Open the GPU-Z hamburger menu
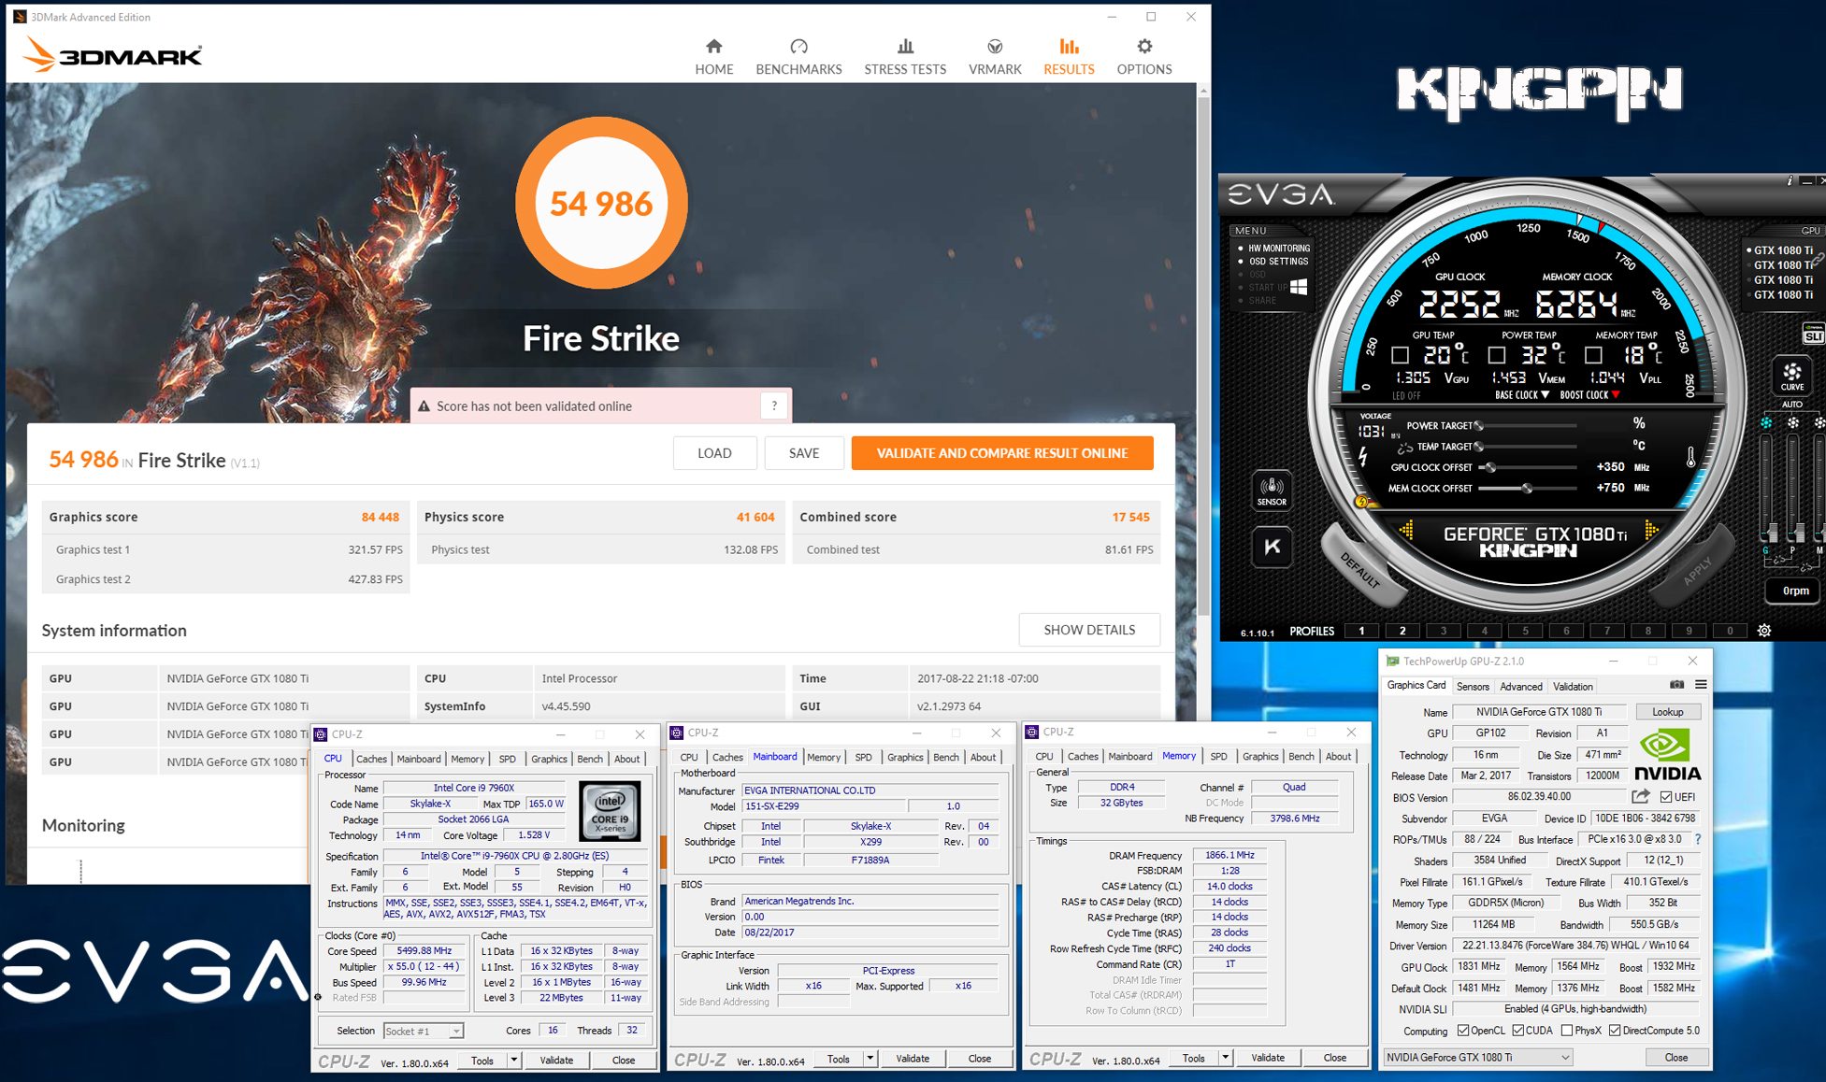Image resolution: width=1826 pixels, height=1082 pixels. pos(1701,685)
